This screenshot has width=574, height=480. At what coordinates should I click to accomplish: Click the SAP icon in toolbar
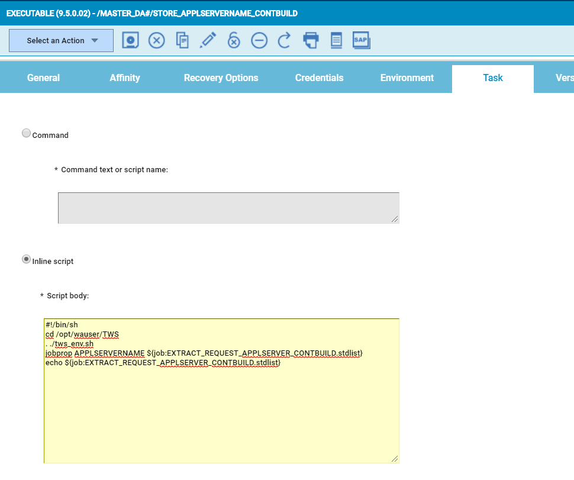pos(361,40)
